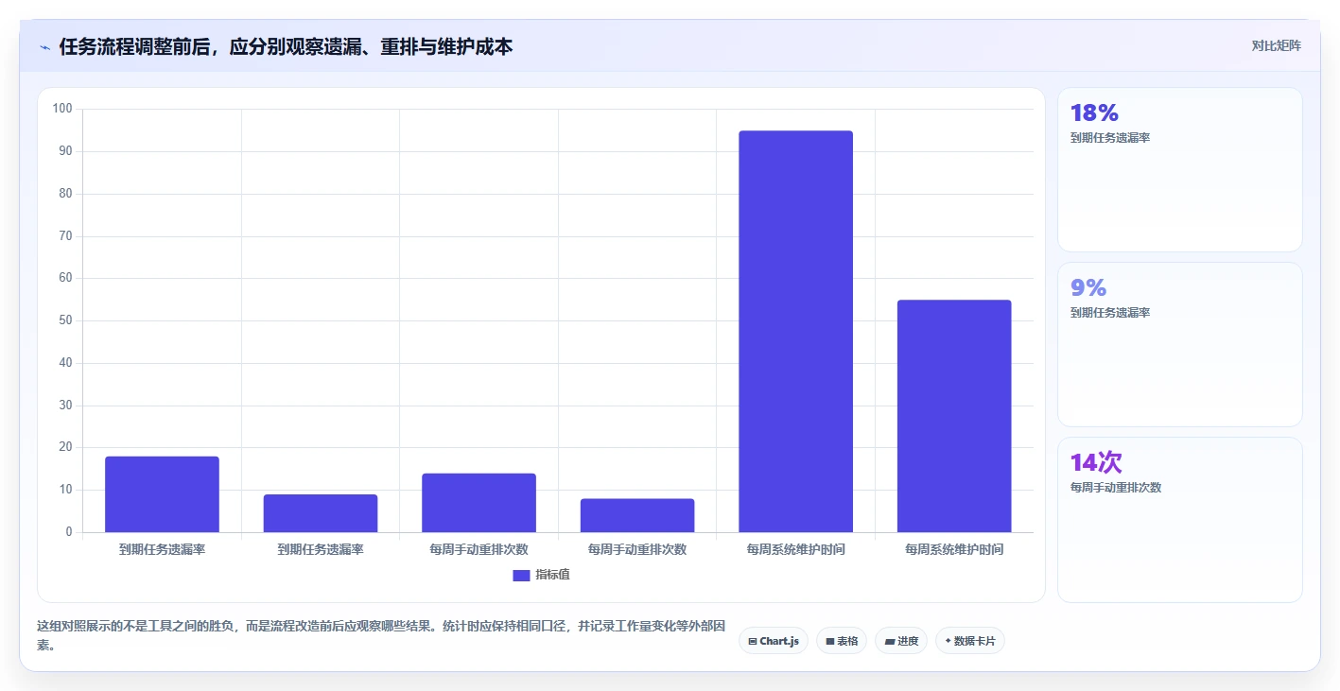Click the tallest bar reaching 95
The height and width of the screenshot is (691, 1340).
[795, 331]
